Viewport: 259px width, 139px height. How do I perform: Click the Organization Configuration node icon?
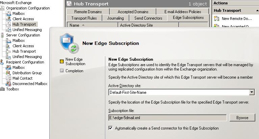click(2, 8)
